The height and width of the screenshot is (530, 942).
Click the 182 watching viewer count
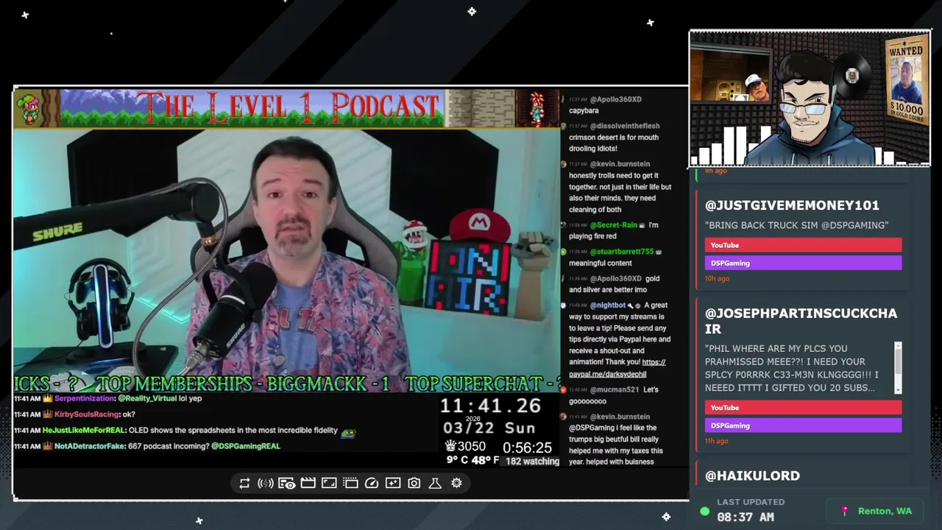pos(532,462)
